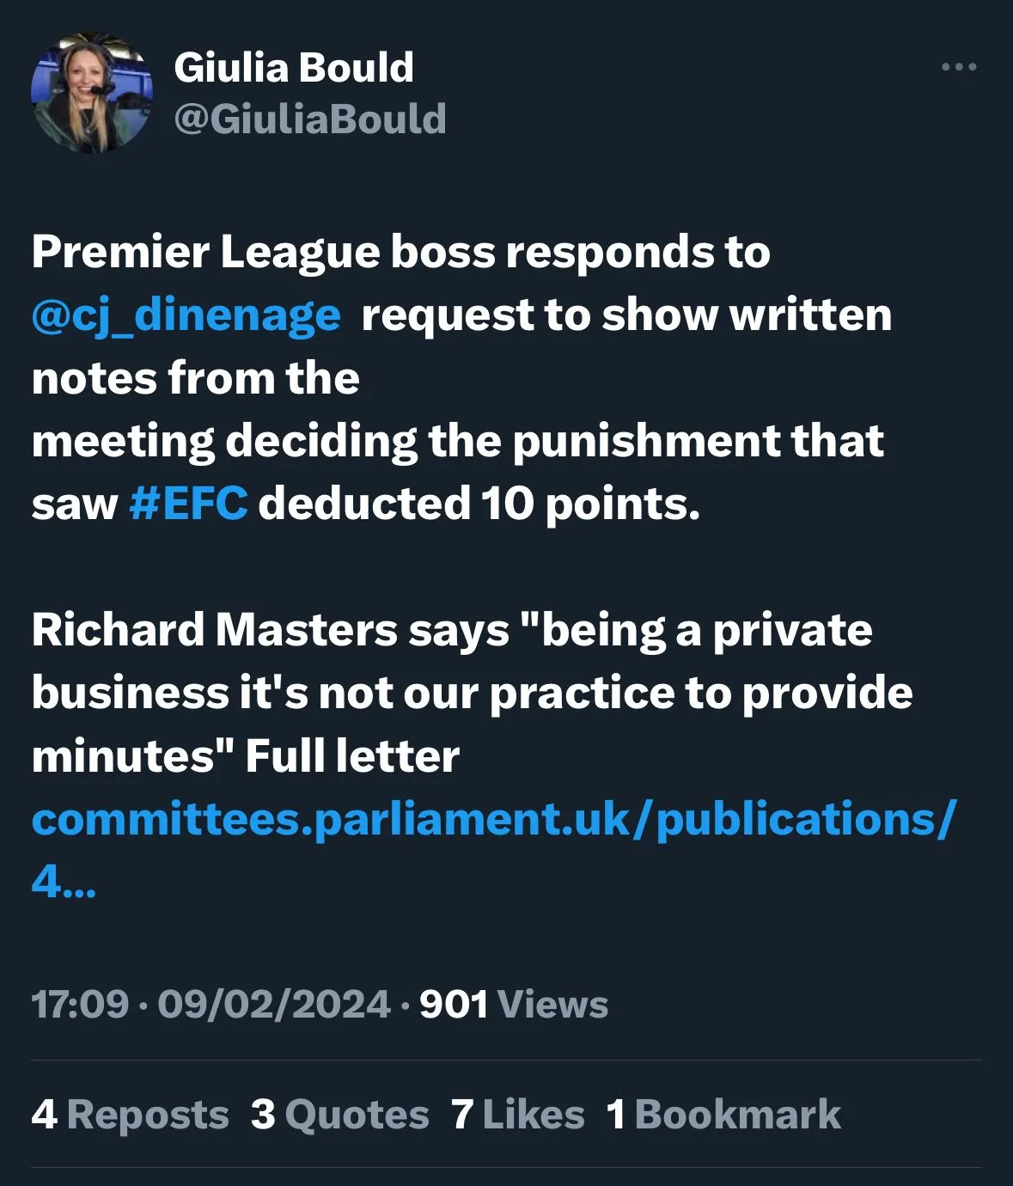Click the truncated "4…" link ending

coord(64,881)
